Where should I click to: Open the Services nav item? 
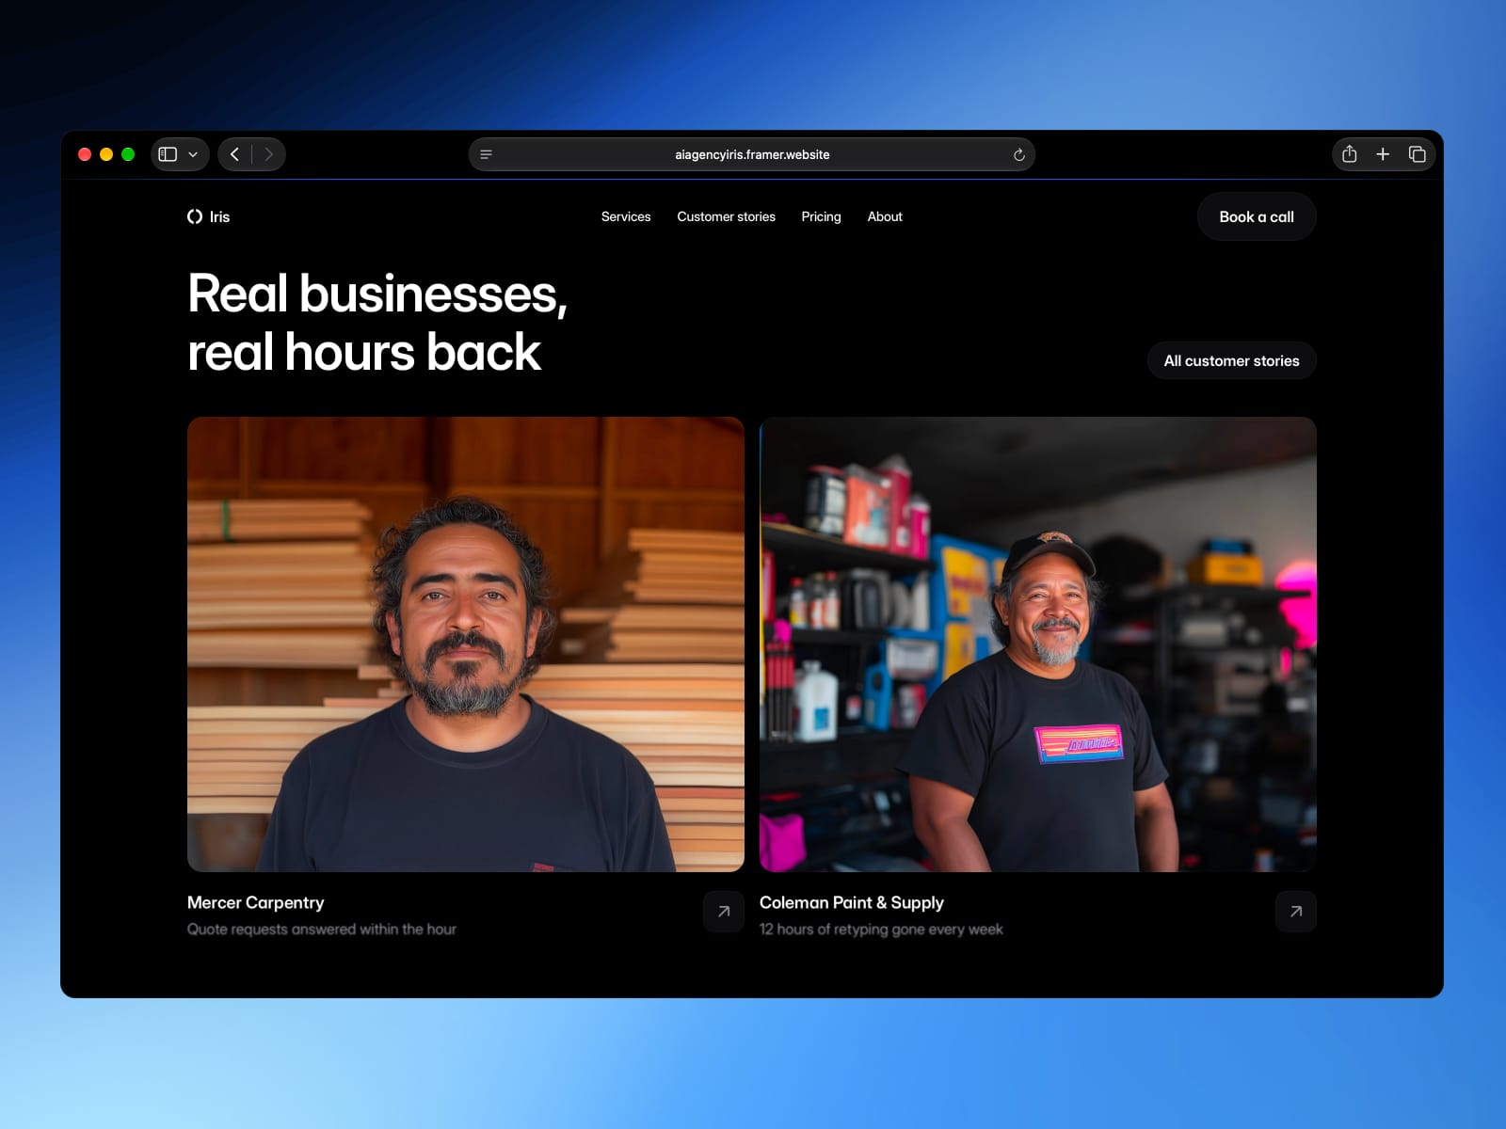[x=626, y=216]
